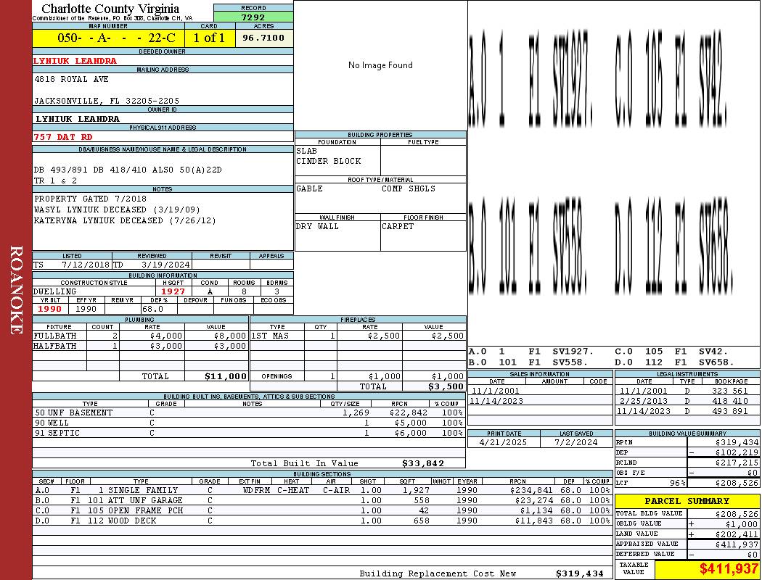Click sketch legend line B.0 101 F1 SV558
The height and width of the screenshot is (580, 762).
pyautogui.click(x=528, y=362)
